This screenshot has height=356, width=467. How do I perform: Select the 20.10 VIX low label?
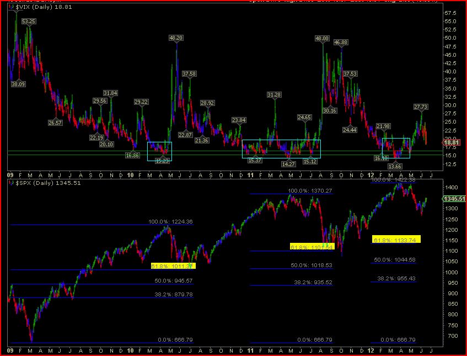[x=106, y=144]
